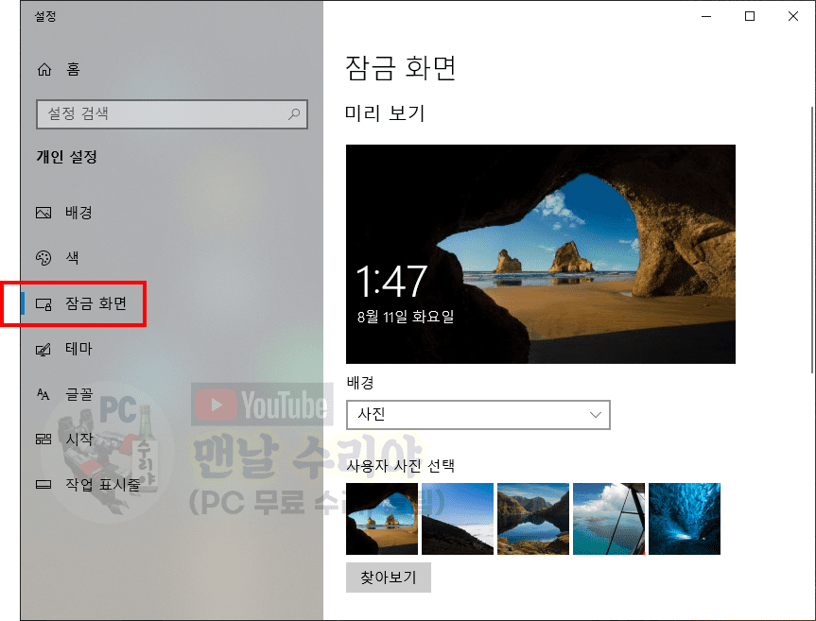Click the Fonts (글꼴) icon

[43, 394]
